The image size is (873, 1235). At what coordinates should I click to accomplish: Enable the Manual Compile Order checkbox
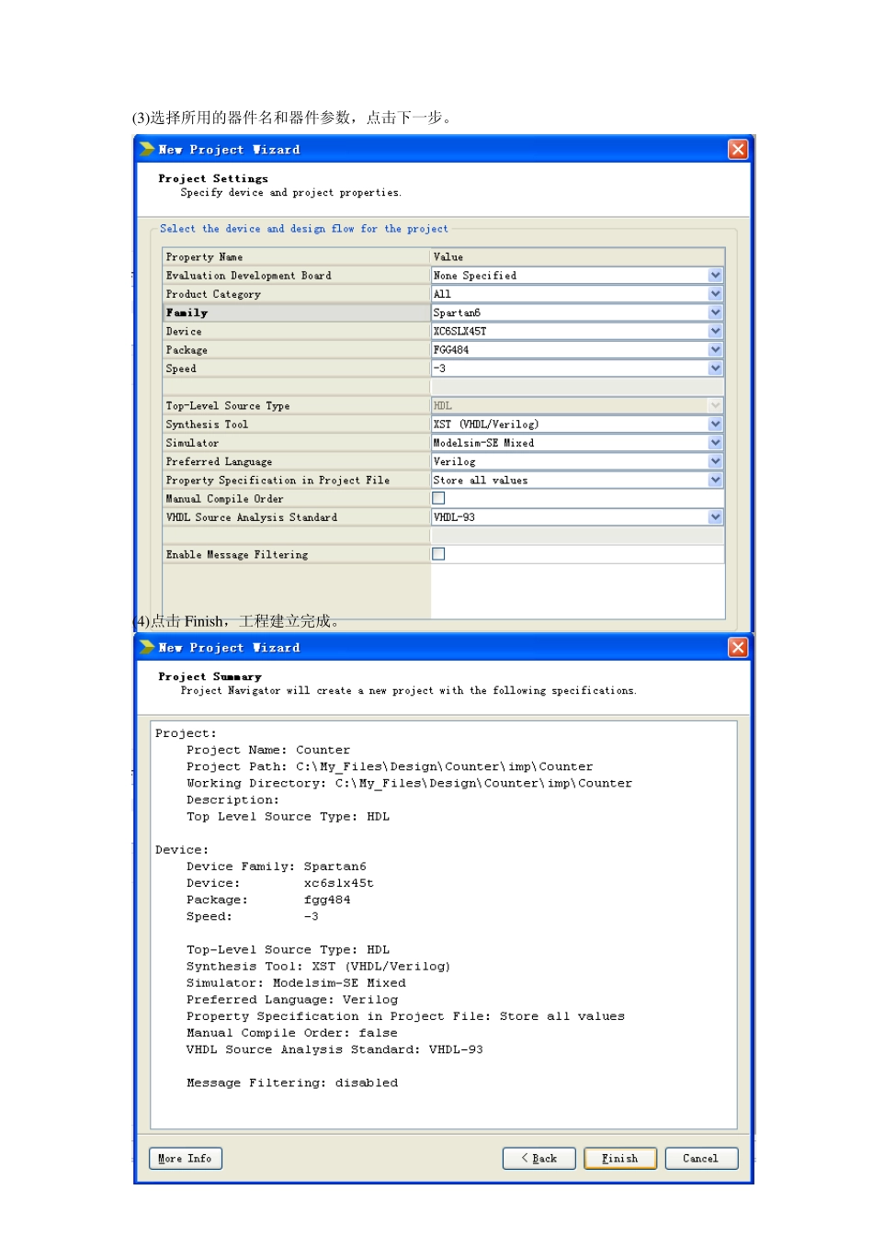(438, 498)
